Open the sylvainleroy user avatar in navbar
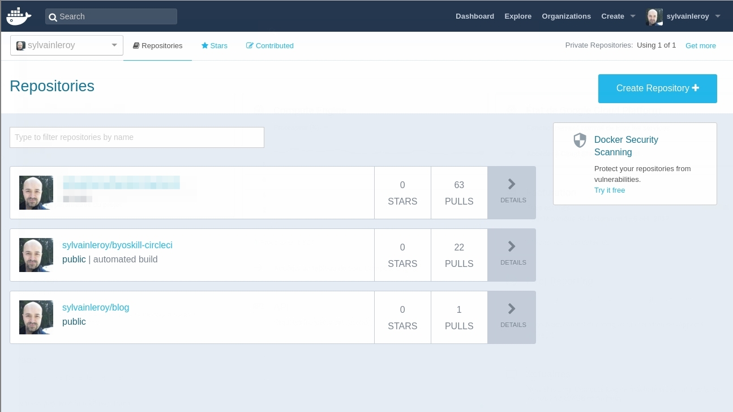Viewport: 733px width, 412px height. pos(654,17)
